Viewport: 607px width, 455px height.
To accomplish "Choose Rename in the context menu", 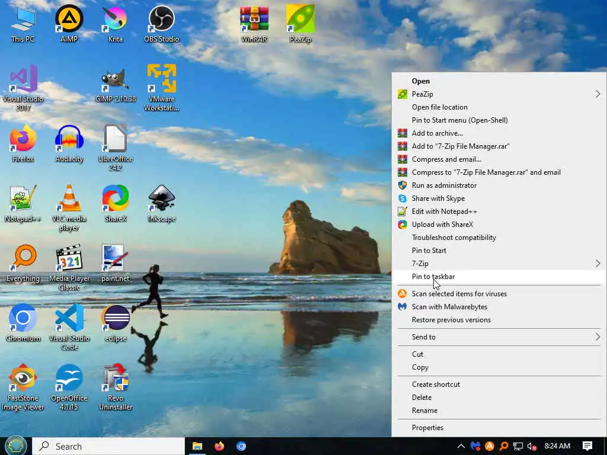I will pyautogui.click(x=499, y=411).
